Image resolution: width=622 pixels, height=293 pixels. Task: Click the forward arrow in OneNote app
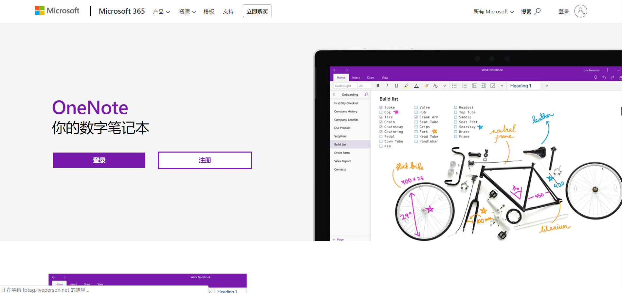click(x=346, y=70)
